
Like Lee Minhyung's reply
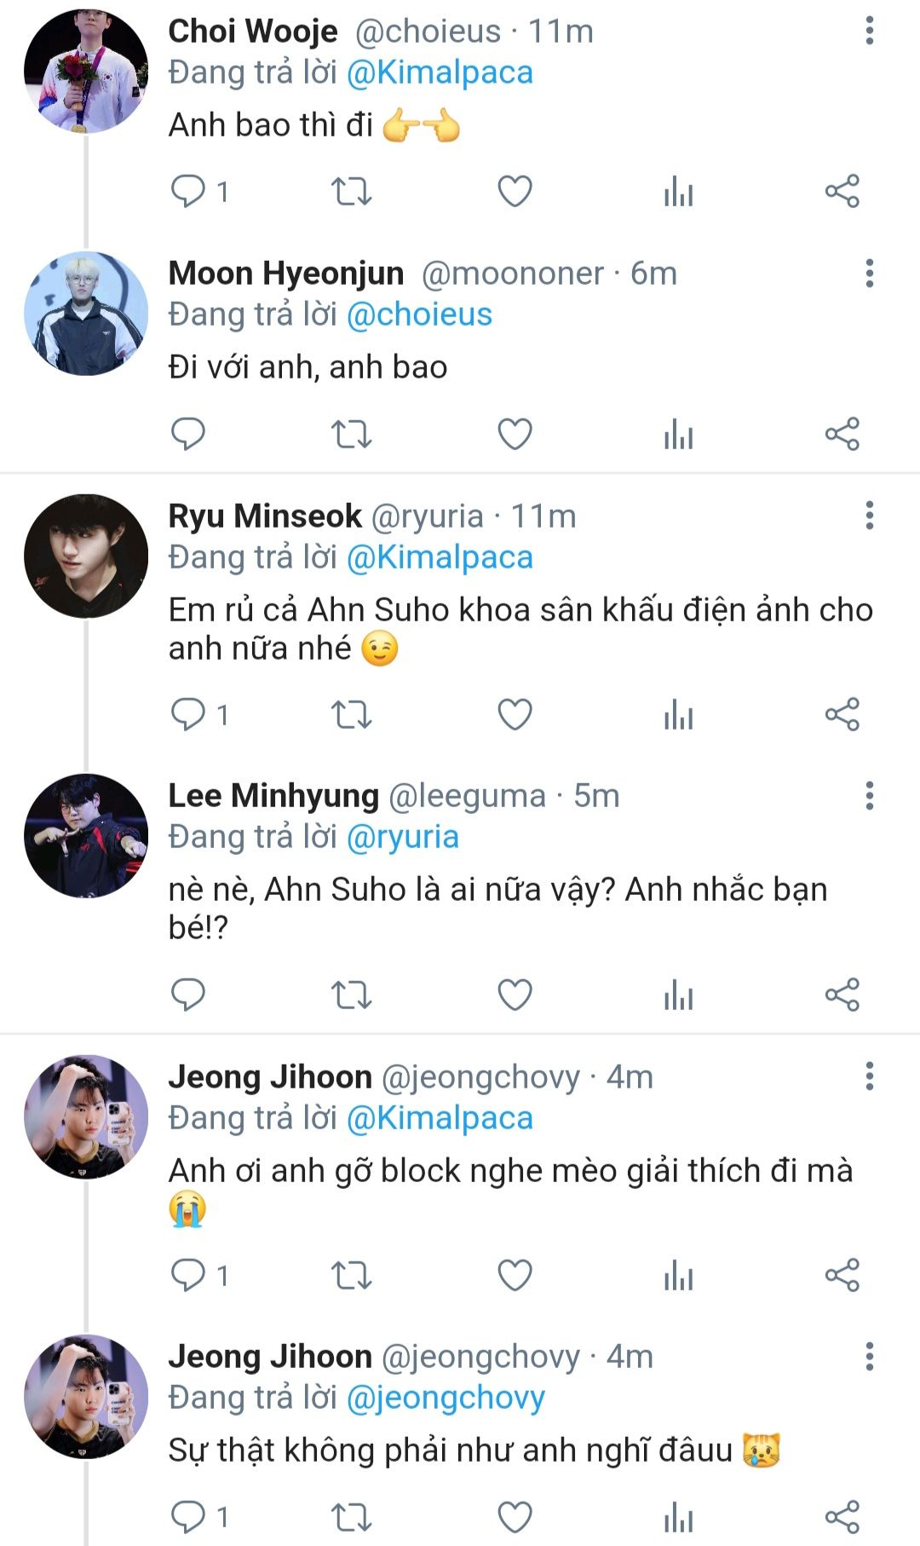515,995
